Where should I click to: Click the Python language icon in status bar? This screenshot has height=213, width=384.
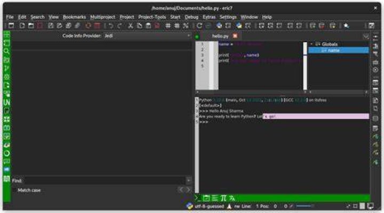[x=189, y=206]
